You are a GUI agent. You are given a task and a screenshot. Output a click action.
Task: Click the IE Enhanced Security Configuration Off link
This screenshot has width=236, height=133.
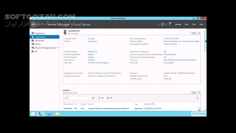pos(165,57)
